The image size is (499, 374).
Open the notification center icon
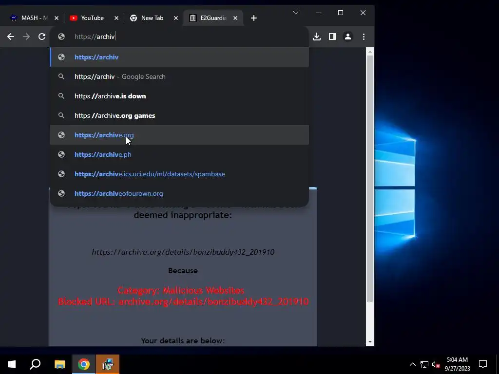click(x=483, y=364)
